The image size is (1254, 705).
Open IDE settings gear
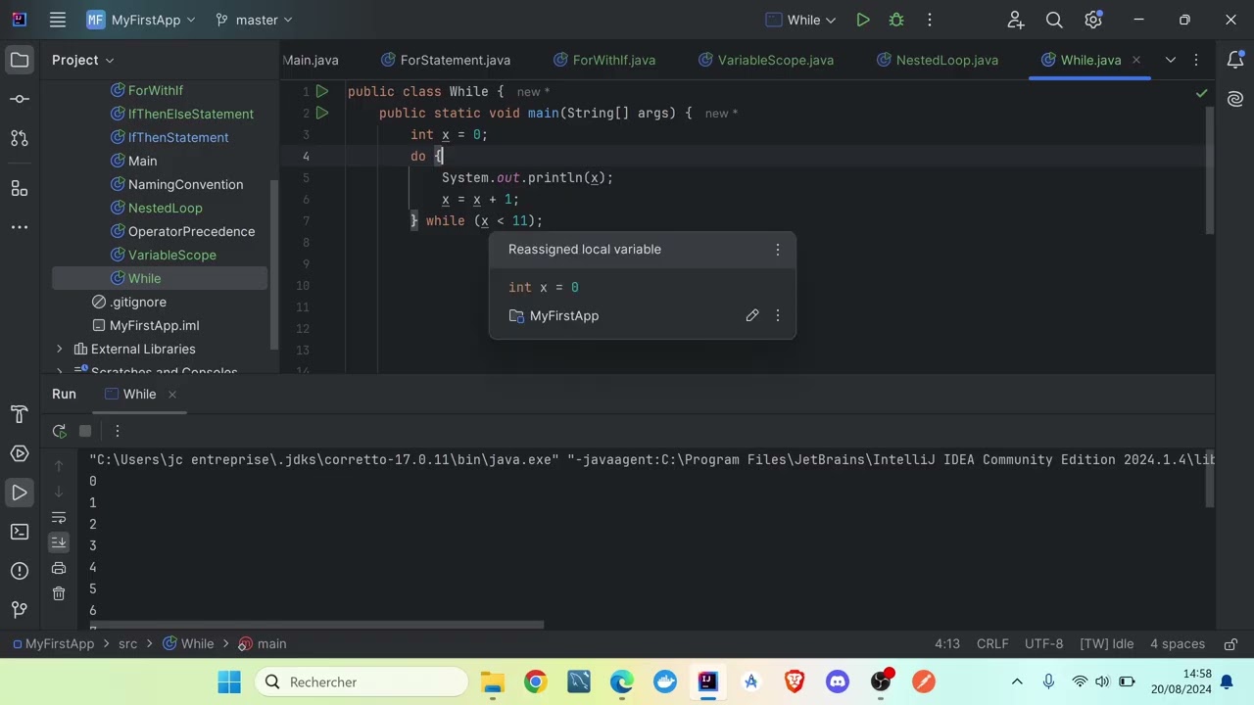1093,20
